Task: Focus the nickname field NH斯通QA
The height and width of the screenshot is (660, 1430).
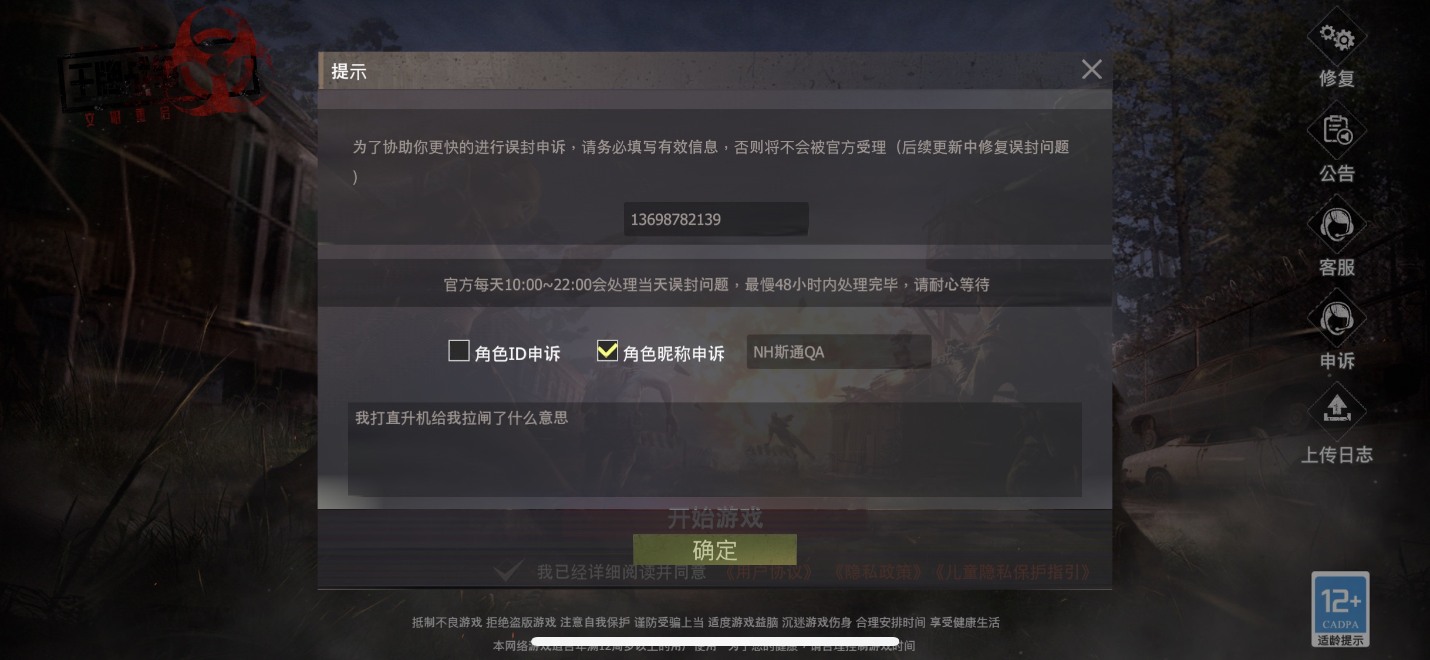Action: (x=838, y=352)
